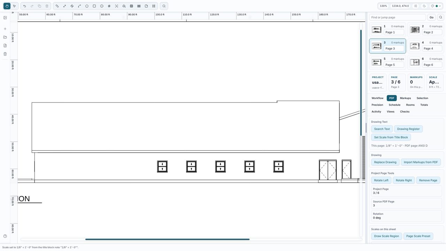This screenshot has width=446, height=251.
Task: Click the green theme color dot
Action: [437, 6]
